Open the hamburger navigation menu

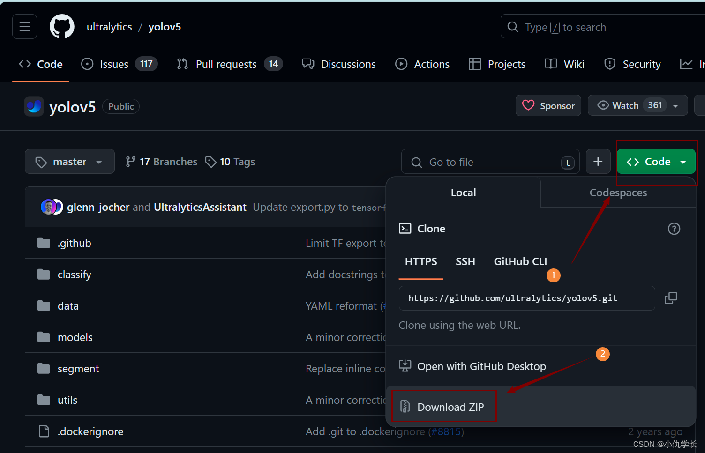coord(24,27)
